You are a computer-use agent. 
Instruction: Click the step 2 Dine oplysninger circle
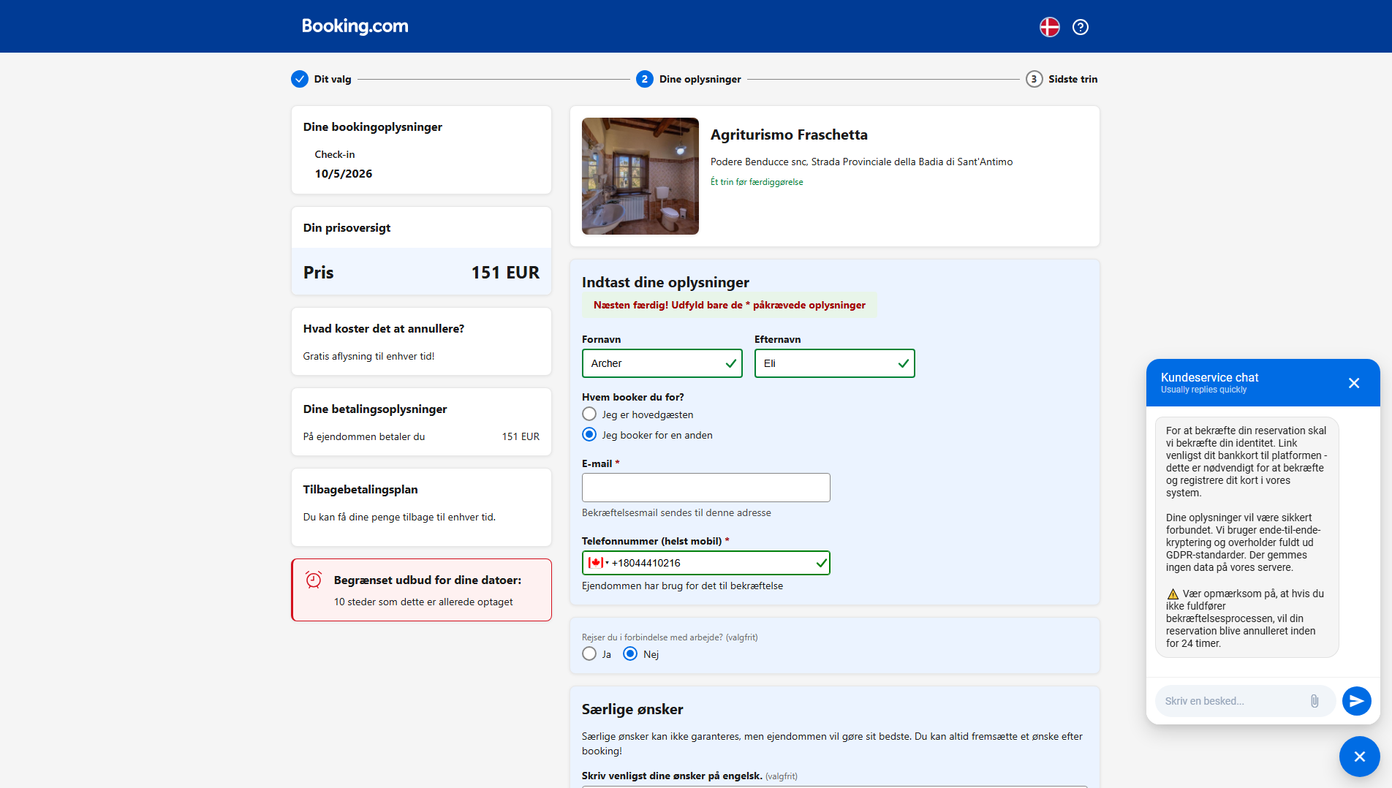[645, 79]
